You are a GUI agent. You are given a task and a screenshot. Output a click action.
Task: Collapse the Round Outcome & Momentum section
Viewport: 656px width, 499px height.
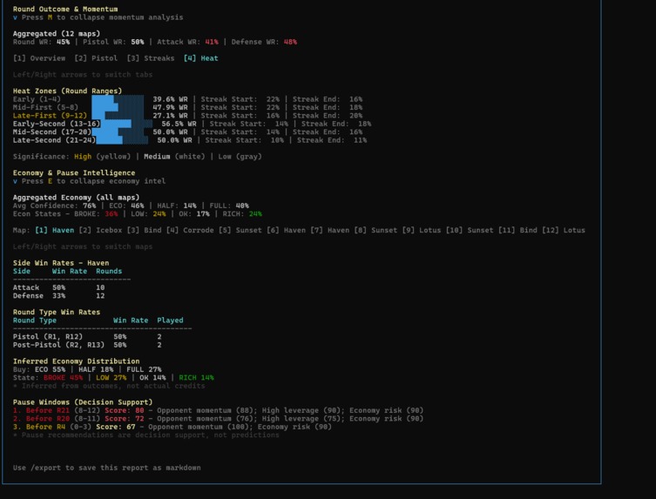(x=98, y=17)
